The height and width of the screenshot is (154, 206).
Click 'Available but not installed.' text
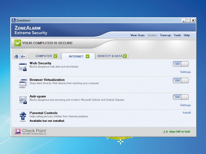[47, 121]
